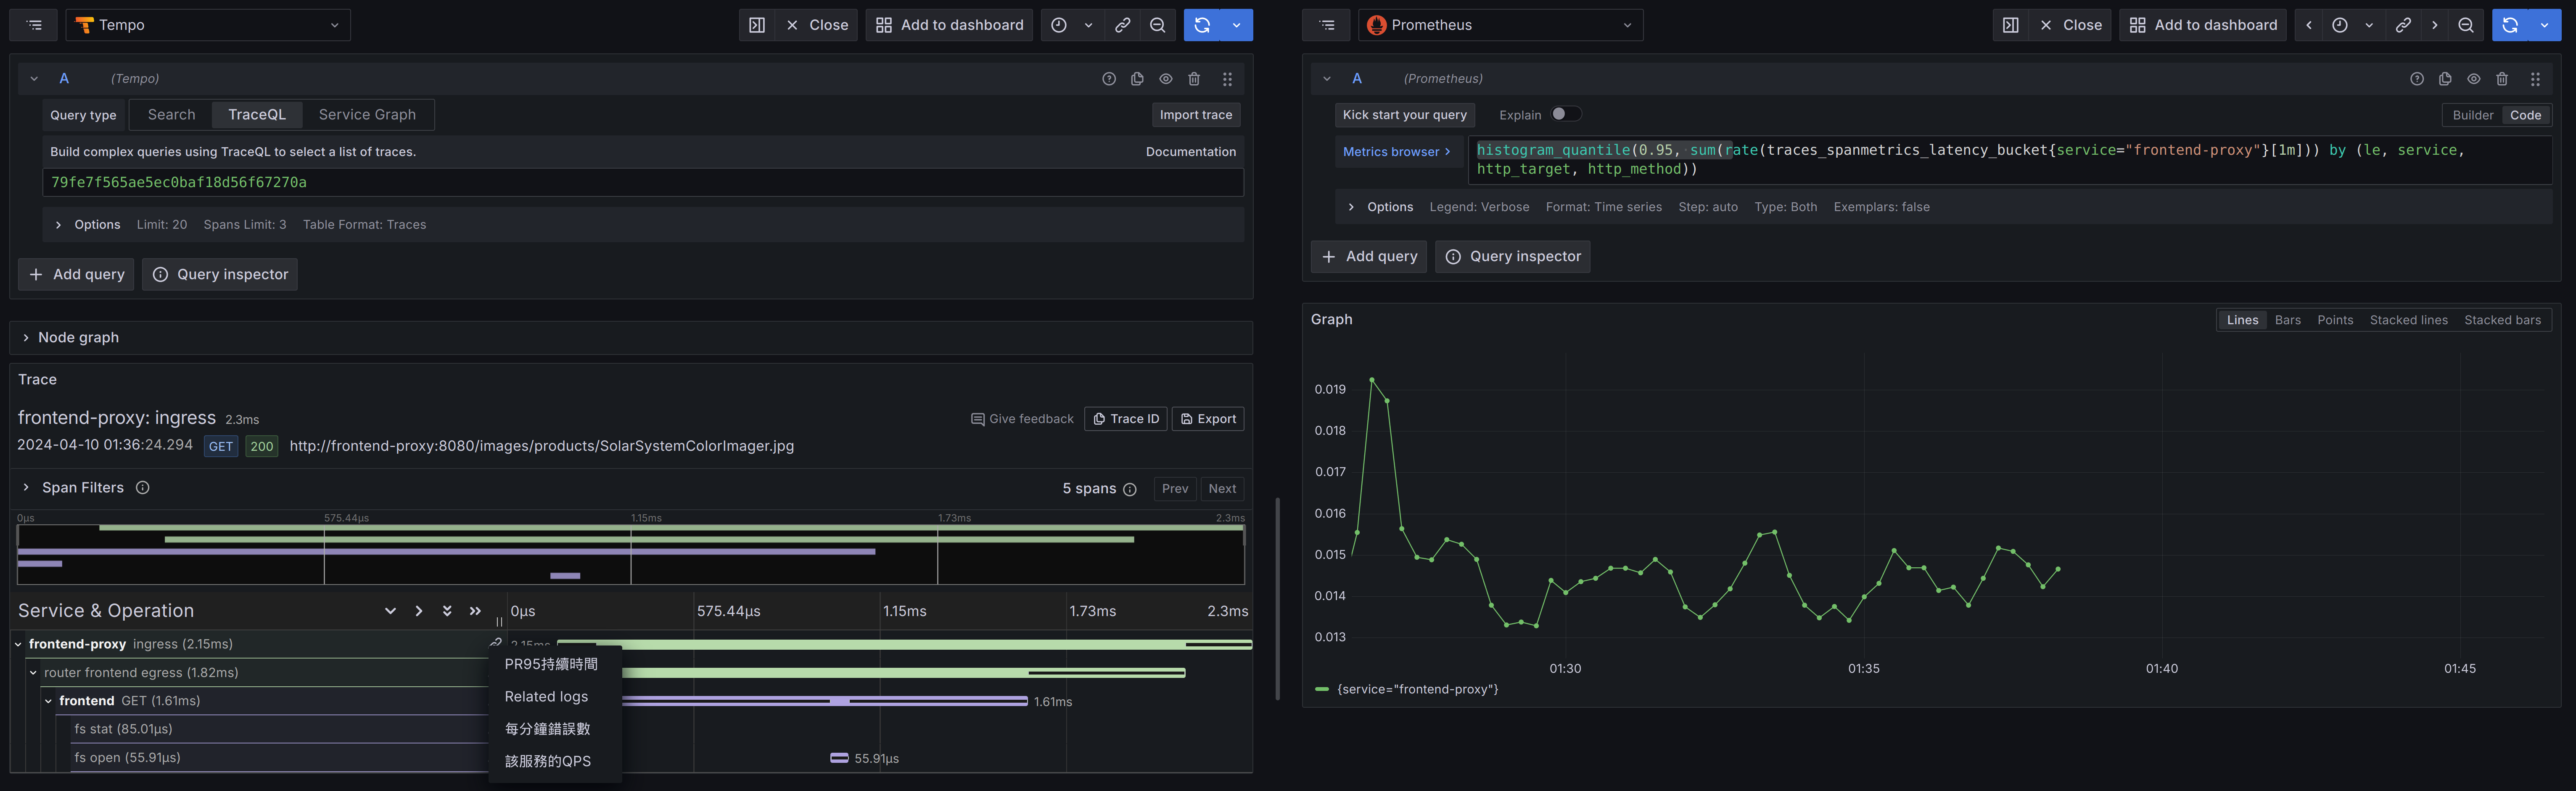Duplicate the Prometheus query with copy icon
This screenshot has height=791, width=2576.
[x=2445, y=79]
